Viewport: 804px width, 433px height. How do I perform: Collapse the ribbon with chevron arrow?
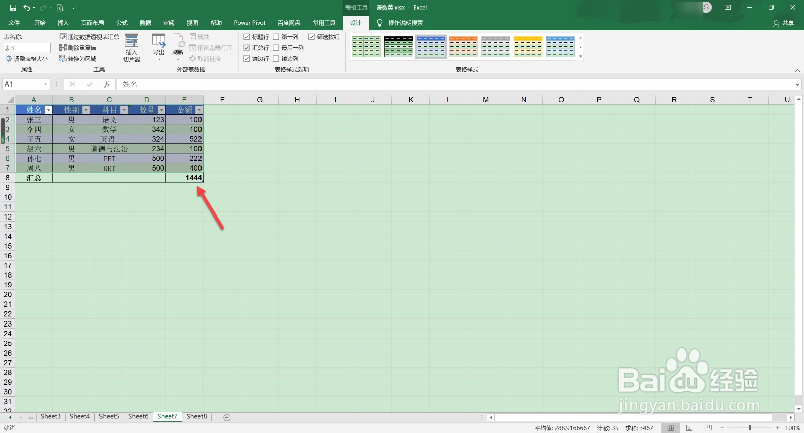point(797,70)
